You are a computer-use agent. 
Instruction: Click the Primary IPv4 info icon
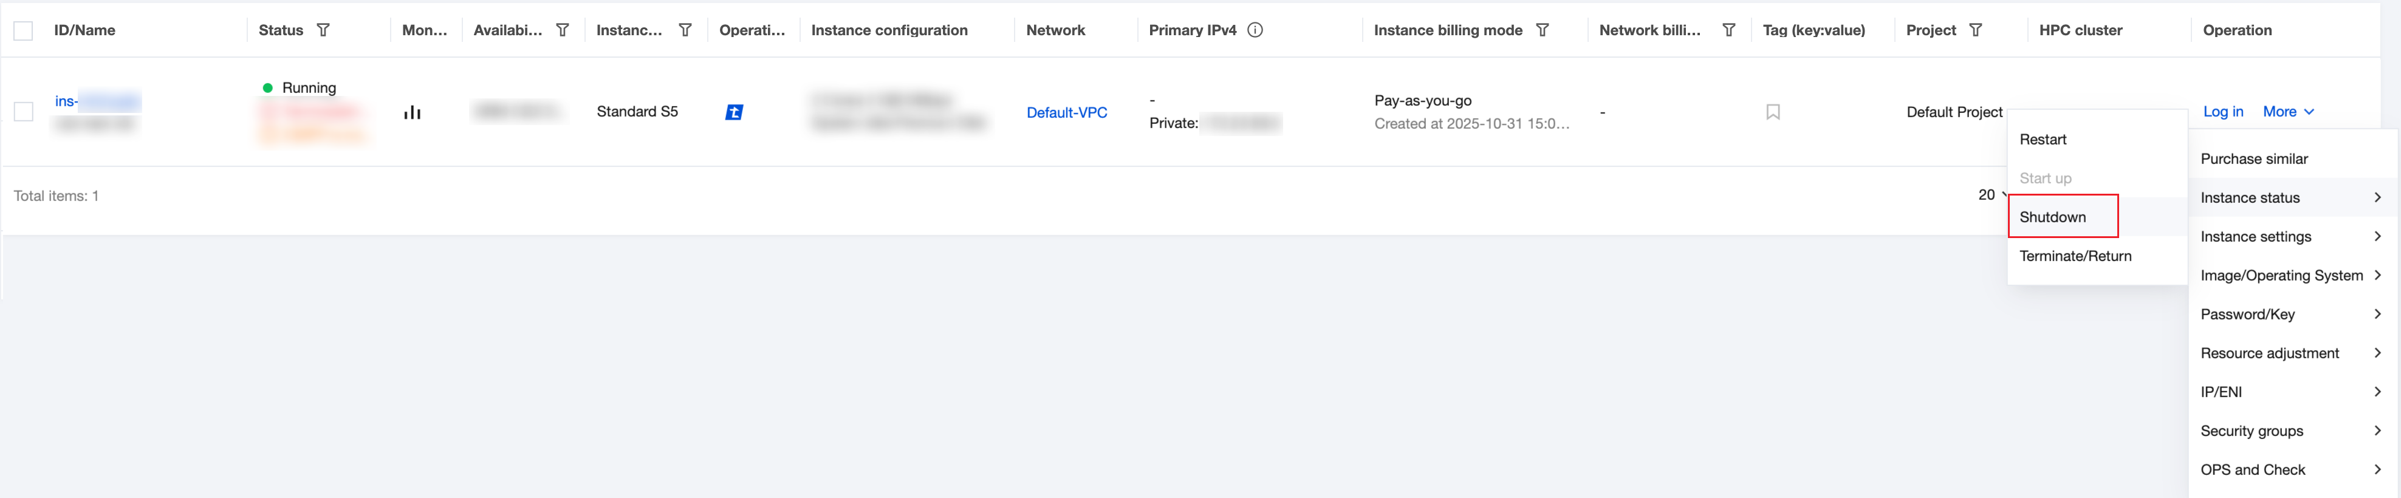click(1256, 30)
